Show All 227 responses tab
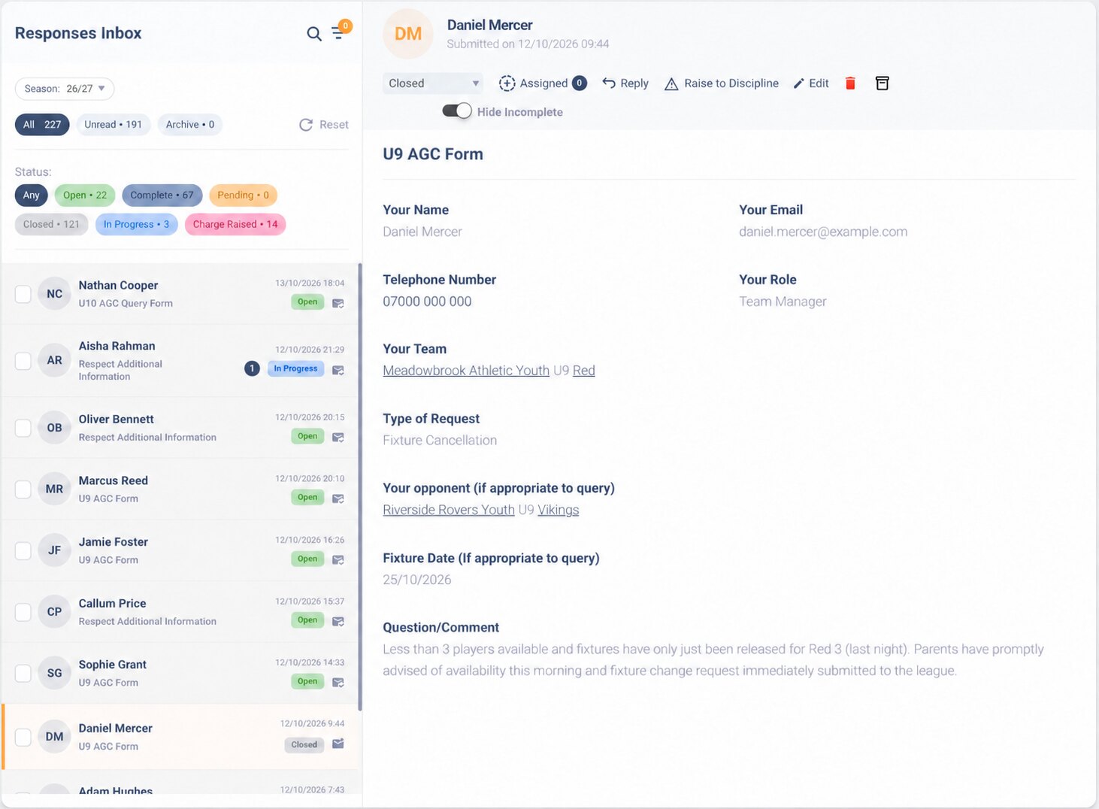1099x809 pixels. pyautogui.click(x=42, y=125)
